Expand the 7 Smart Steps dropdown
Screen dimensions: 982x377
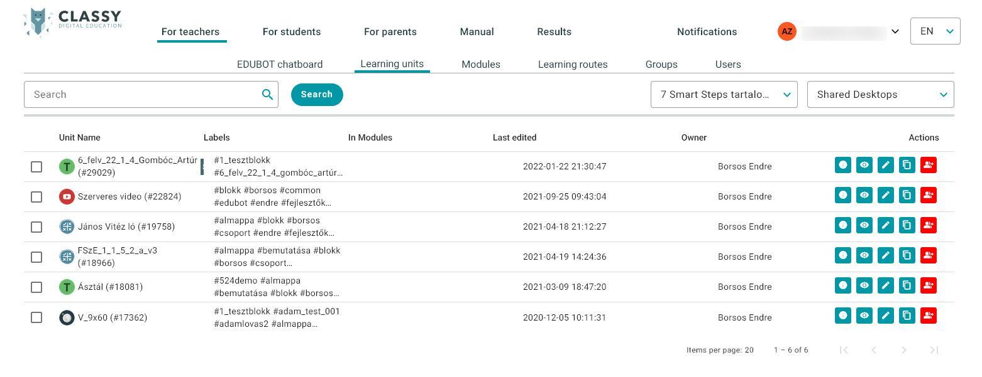[x=724, y=95]
